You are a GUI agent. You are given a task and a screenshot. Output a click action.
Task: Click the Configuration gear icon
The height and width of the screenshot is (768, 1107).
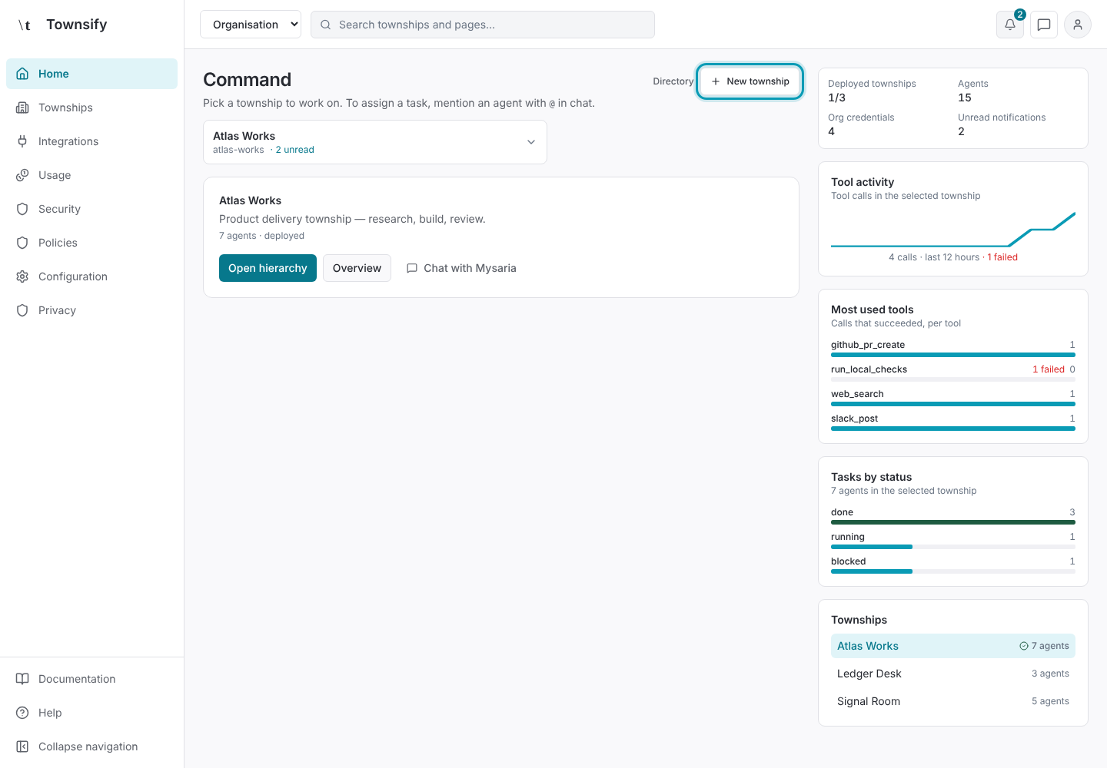pos(22,276)
